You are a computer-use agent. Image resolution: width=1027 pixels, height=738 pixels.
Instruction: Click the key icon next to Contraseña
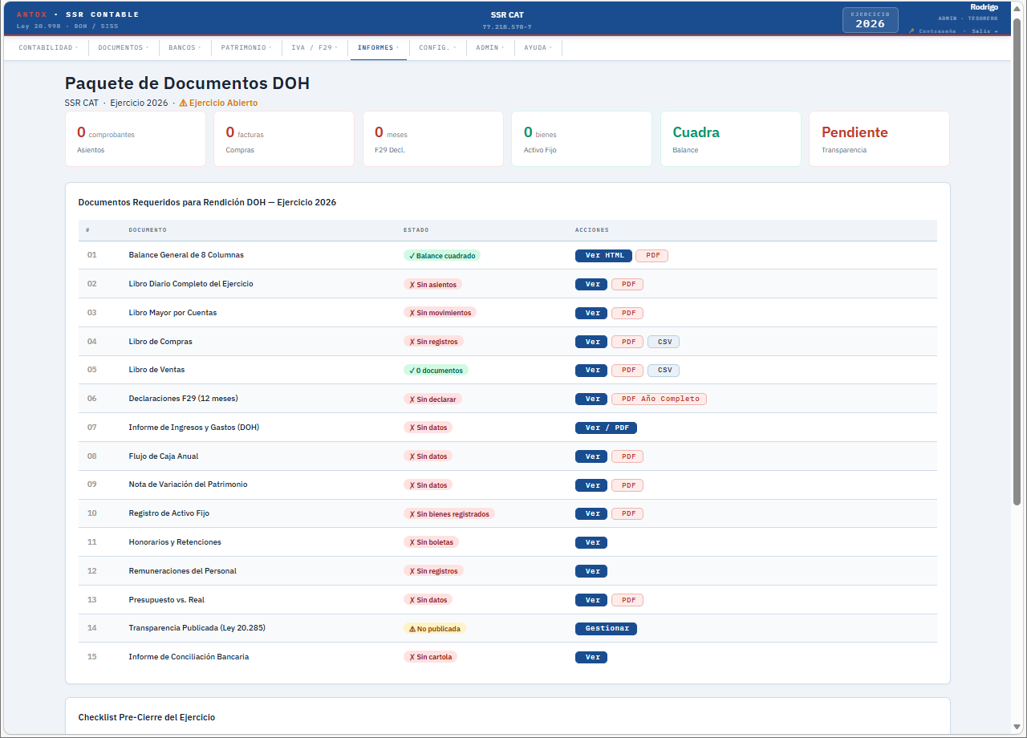point(911,31)
